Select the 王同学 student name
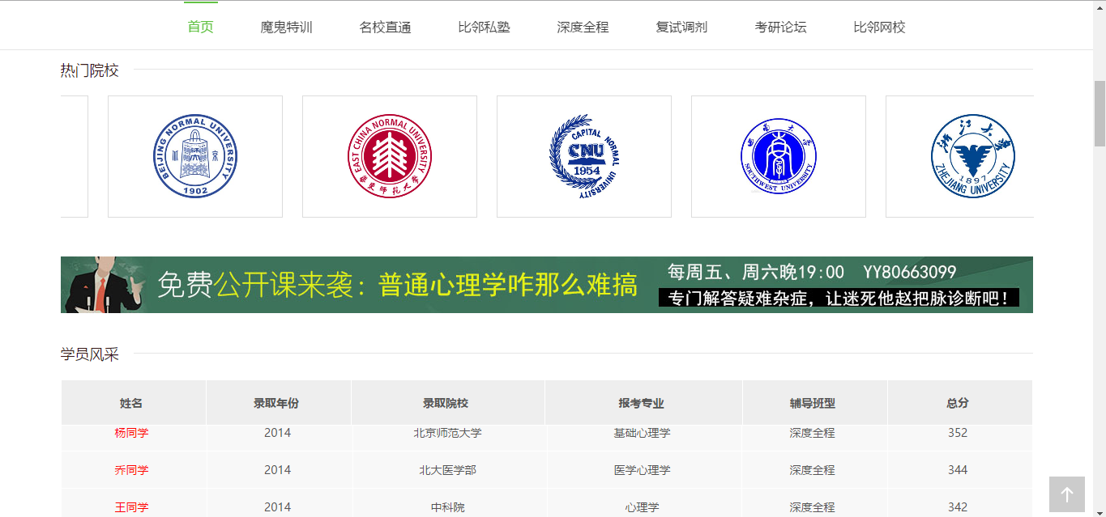The image size is (1106, 517). pyautogui.click(x=131, y=507)
